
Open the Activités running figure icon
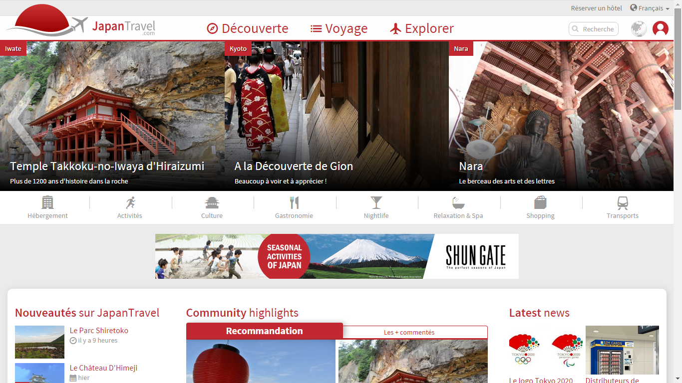(130, 202)
